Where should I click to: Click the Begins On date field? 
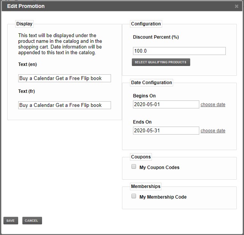(166, 104)
